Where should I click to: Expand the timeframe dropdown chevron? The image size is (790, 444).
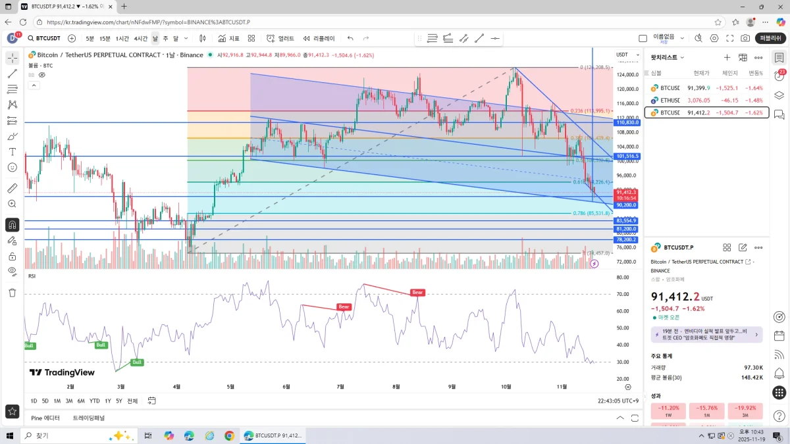pos(185,38)
